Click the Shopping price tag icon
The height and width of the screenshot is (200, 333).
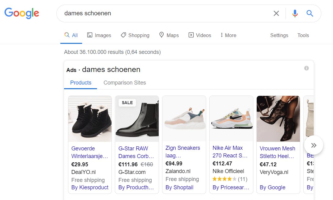pos(123,35)
